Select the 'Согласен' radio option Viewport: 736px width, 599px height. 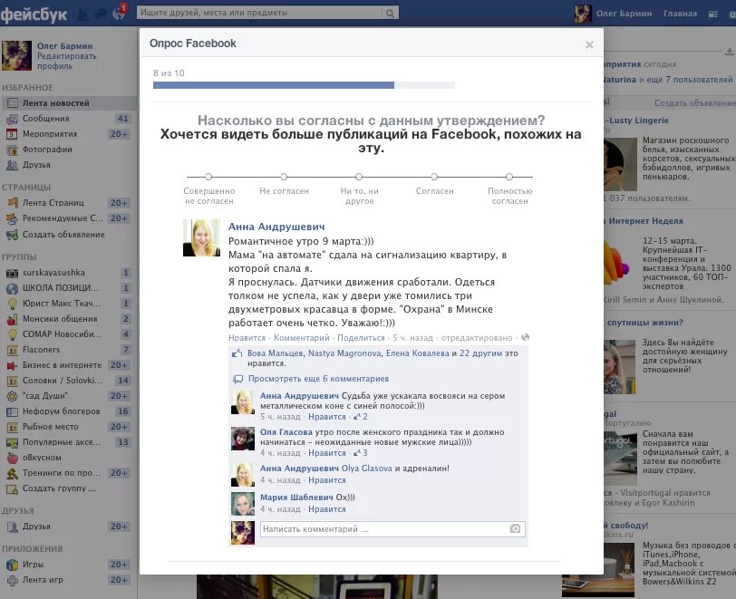434,177
